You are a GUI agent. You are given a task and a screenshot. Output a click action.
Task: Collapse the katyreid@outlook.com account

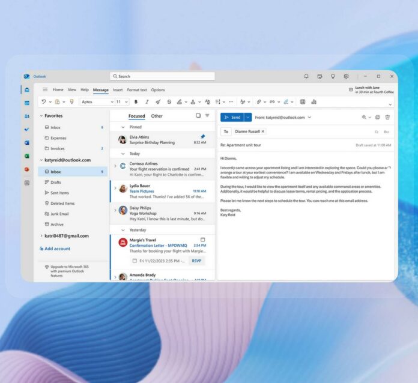(x=41, y=160)
